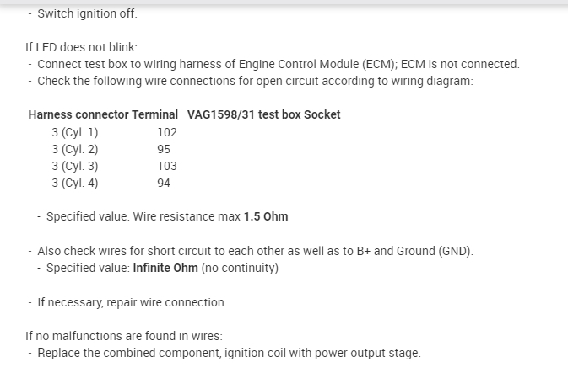The height and width of the screenshot is (367, 568).
Task: Click socket value 102 in the table
Action: pyautogui.click(x=167, y=132)
